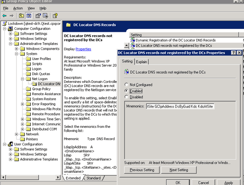The width and height of the screenshot is (244, 185).
Task: Click inside the Mnemonics text field
Action: click(180, 106)
